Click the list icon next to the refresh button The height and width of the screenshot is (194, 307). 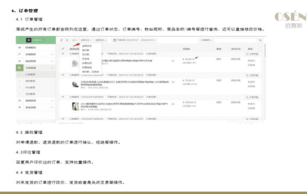(67, 40)
